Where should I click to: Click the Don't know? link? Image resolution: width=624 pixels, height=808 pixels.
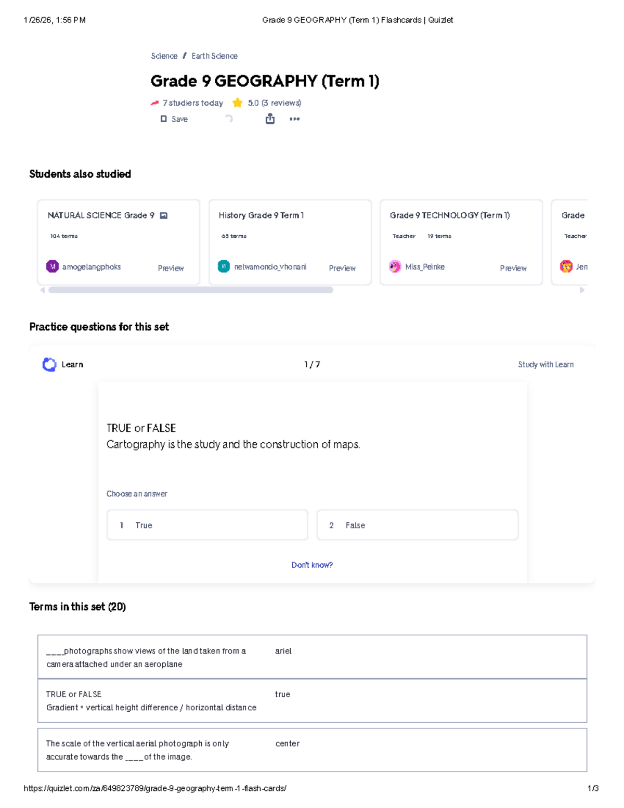click(312, 565)
